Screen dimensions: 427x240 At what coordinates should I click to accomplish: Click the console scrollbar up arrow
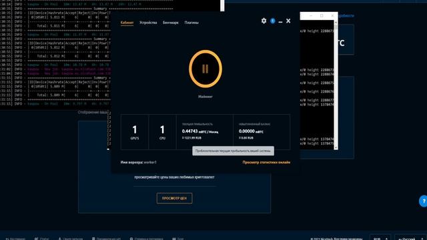point(336,23)
